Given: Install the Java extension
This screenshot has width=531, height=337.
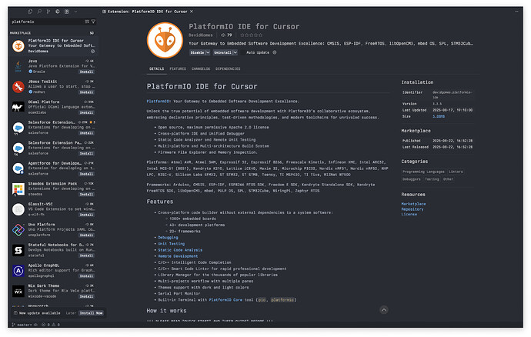Looking at the screenshot, I should point(86,72).
